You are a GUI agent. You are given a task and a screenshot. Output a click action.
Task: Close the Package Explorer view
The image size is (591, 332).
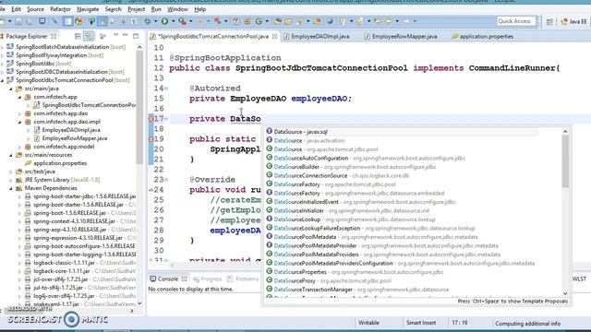(x=54, y=37)
